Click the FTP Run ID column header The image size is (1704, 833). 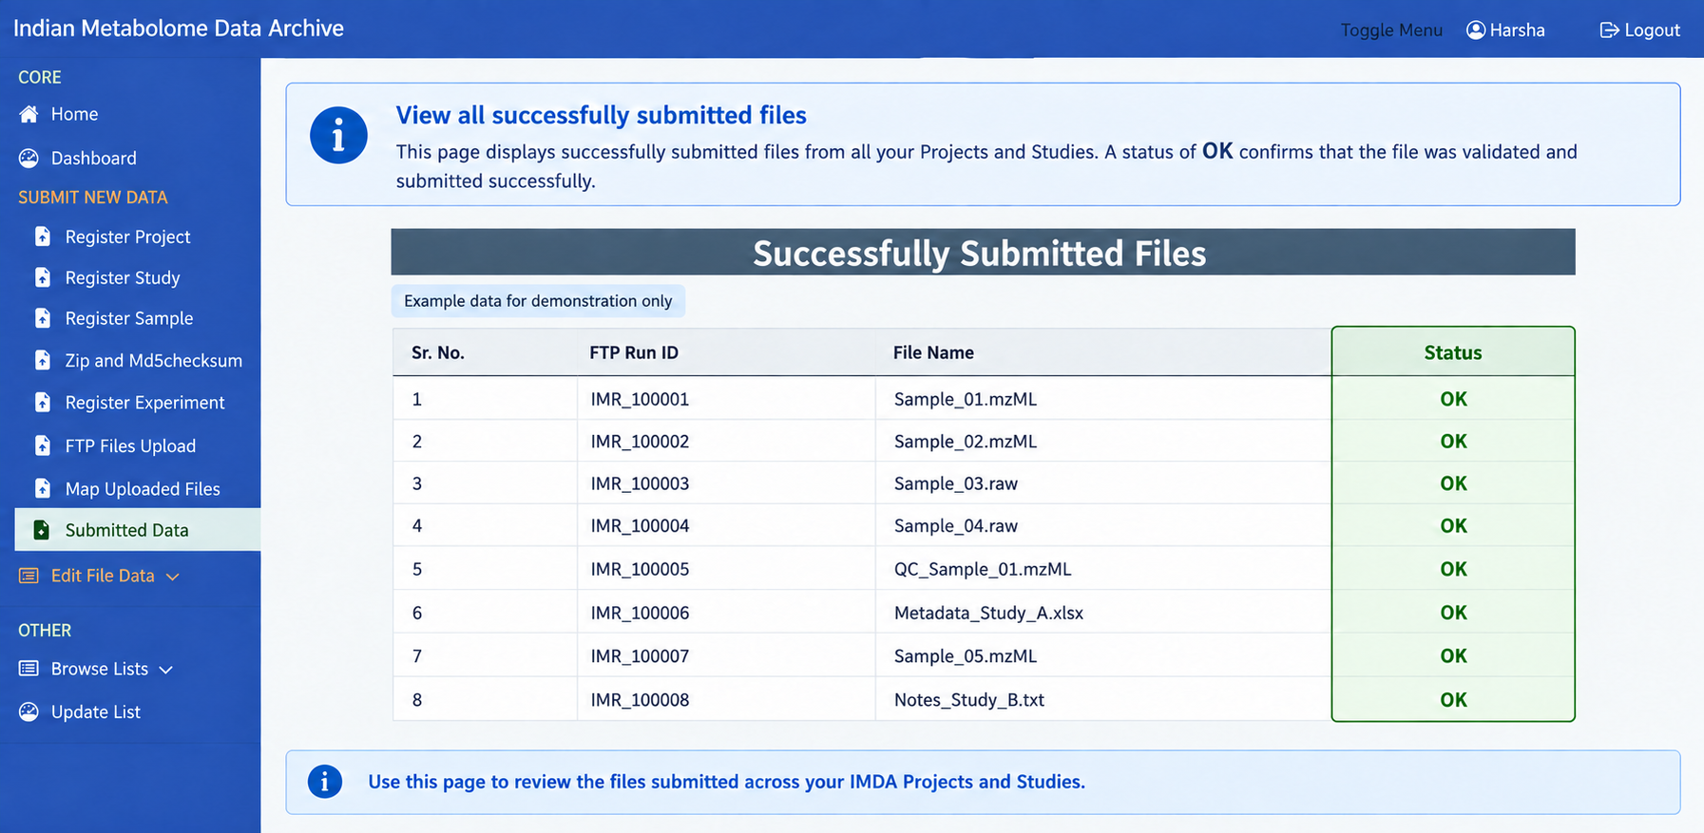coord(634,352)
